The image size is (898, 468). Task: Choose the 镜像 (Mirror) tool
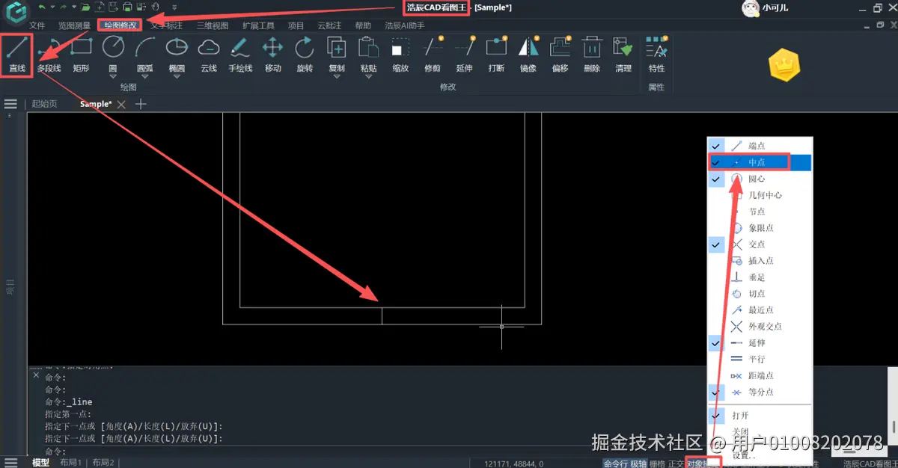[x=528, y=55]
